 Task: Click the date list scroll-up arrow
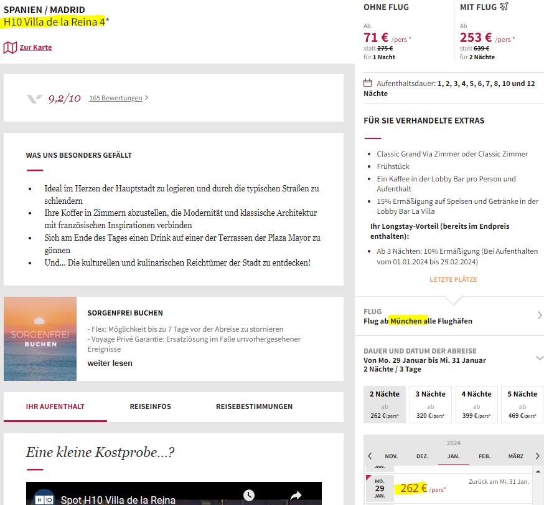[538, 471]
